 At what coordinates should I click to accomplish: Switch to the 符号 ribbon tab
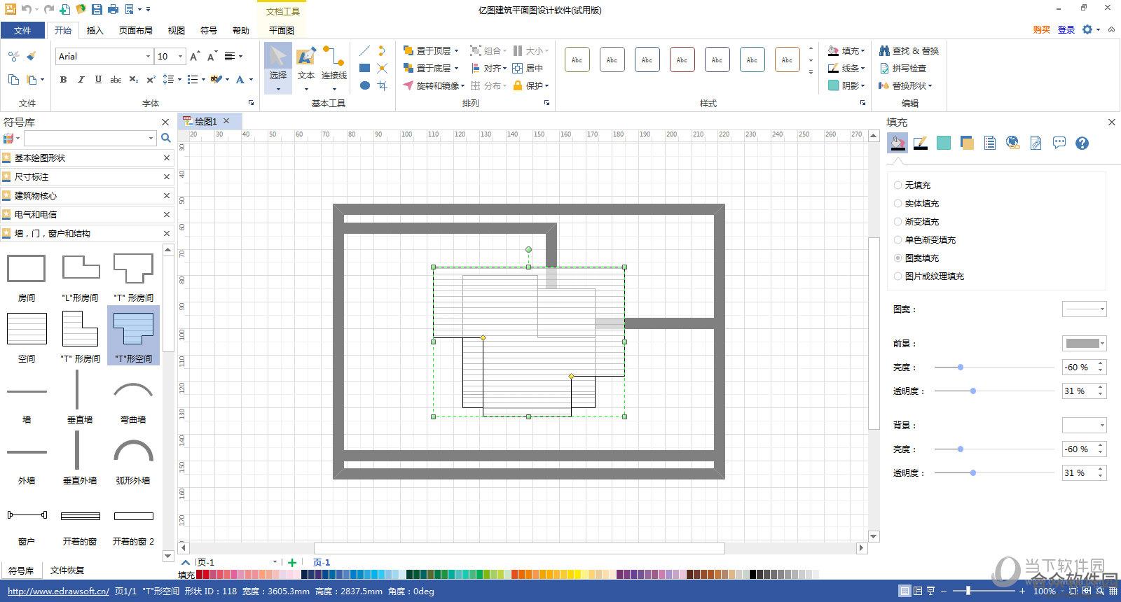tap(209, 30)
